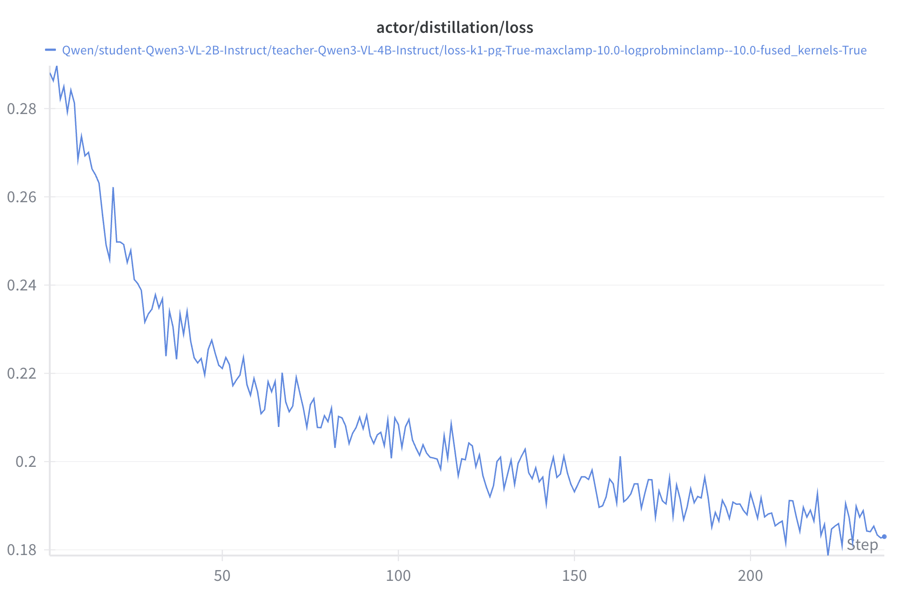Click the 150 x-axis tick label
This screenshot has width=905, height=594.
574,576
